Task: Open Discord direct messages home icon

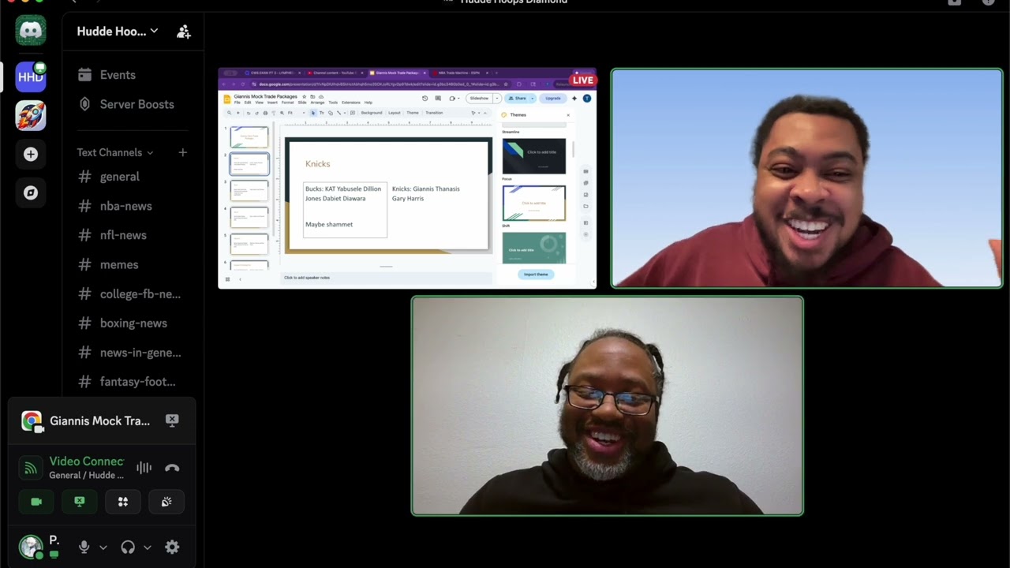Action: tap(31, 31)
